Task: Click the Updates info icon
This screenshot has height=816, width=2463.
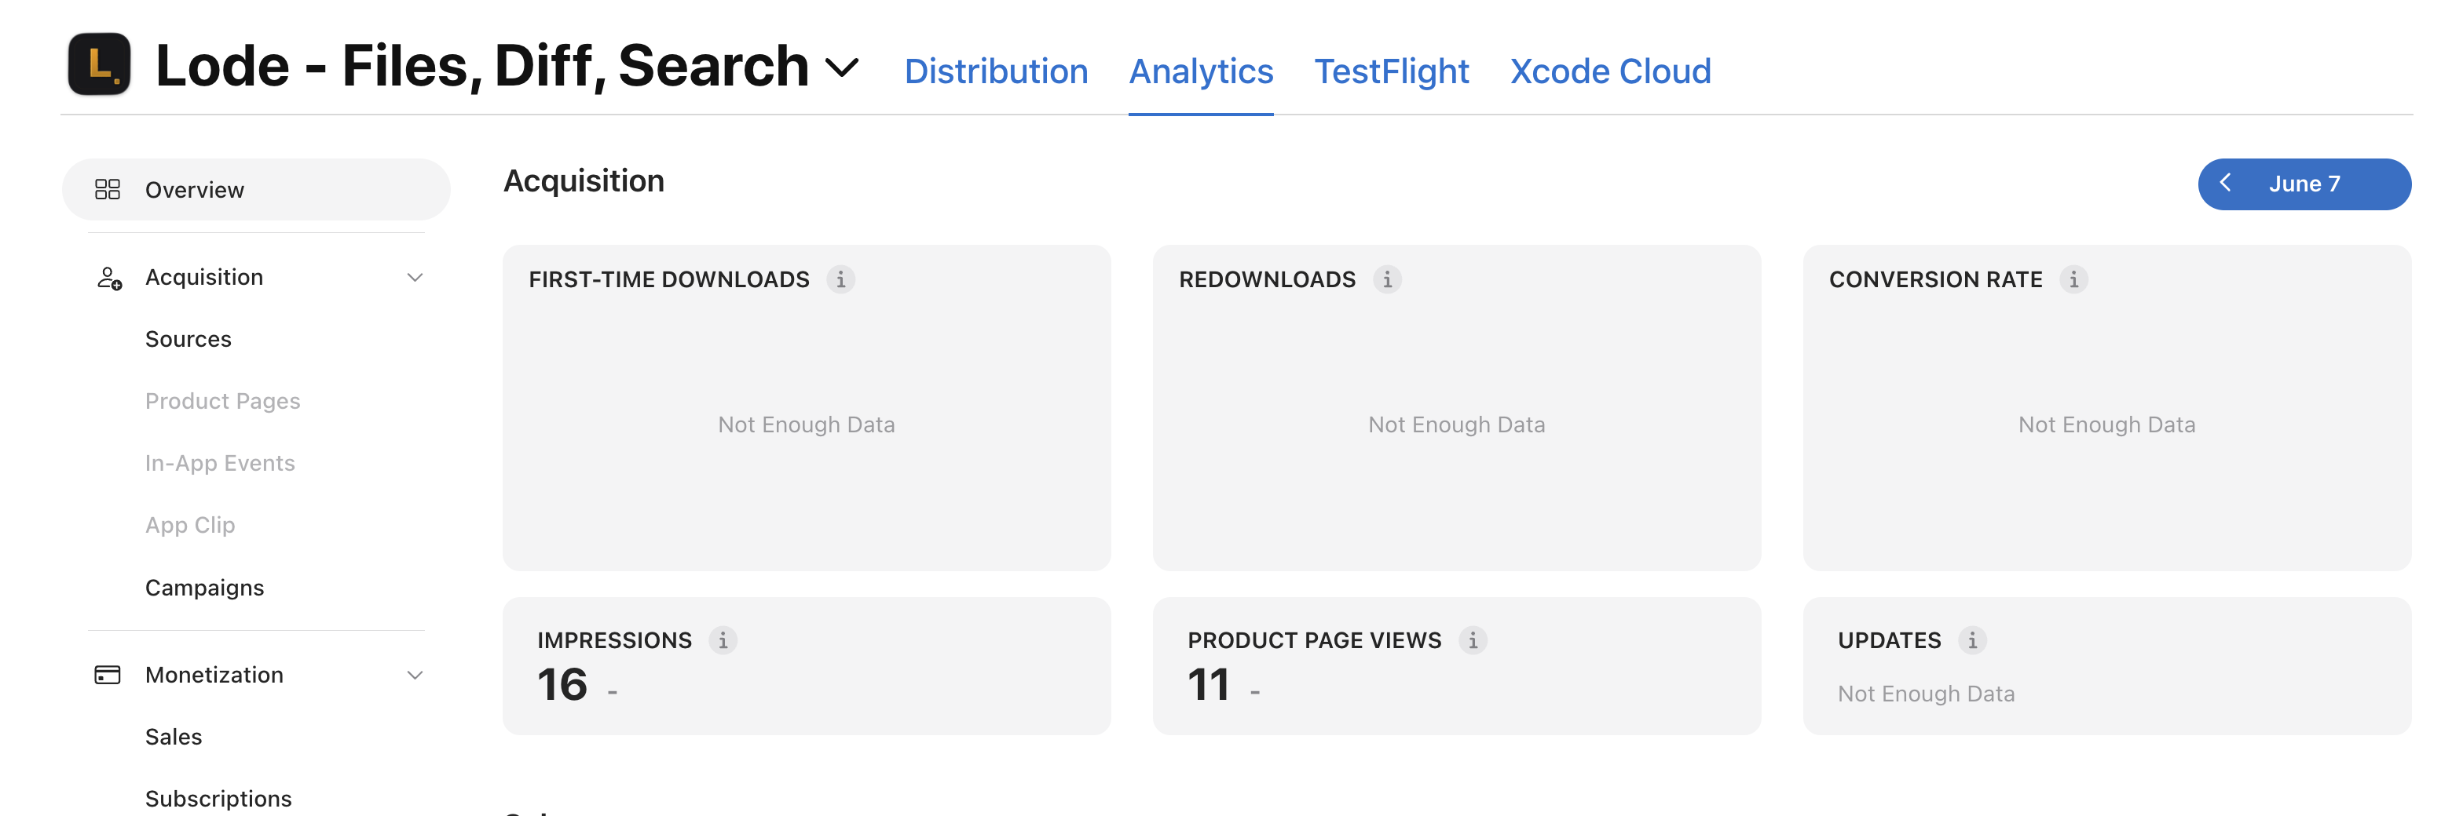Action: [1971, 640]
